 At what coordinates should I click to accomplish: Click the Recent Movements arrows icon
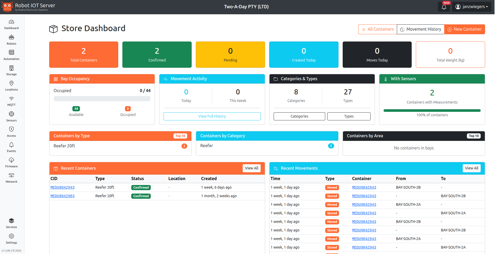tap(276, 169)
